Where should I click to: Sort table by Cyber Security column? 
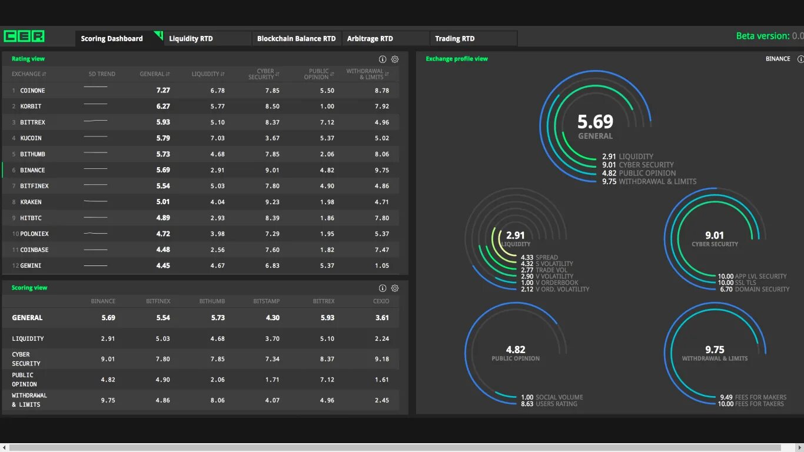[264, 74]
